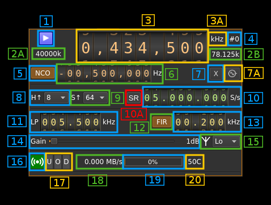Open the Lo antenna selection dropdown
This screenshot has height=205, width=271.
[x=226, y=141]
